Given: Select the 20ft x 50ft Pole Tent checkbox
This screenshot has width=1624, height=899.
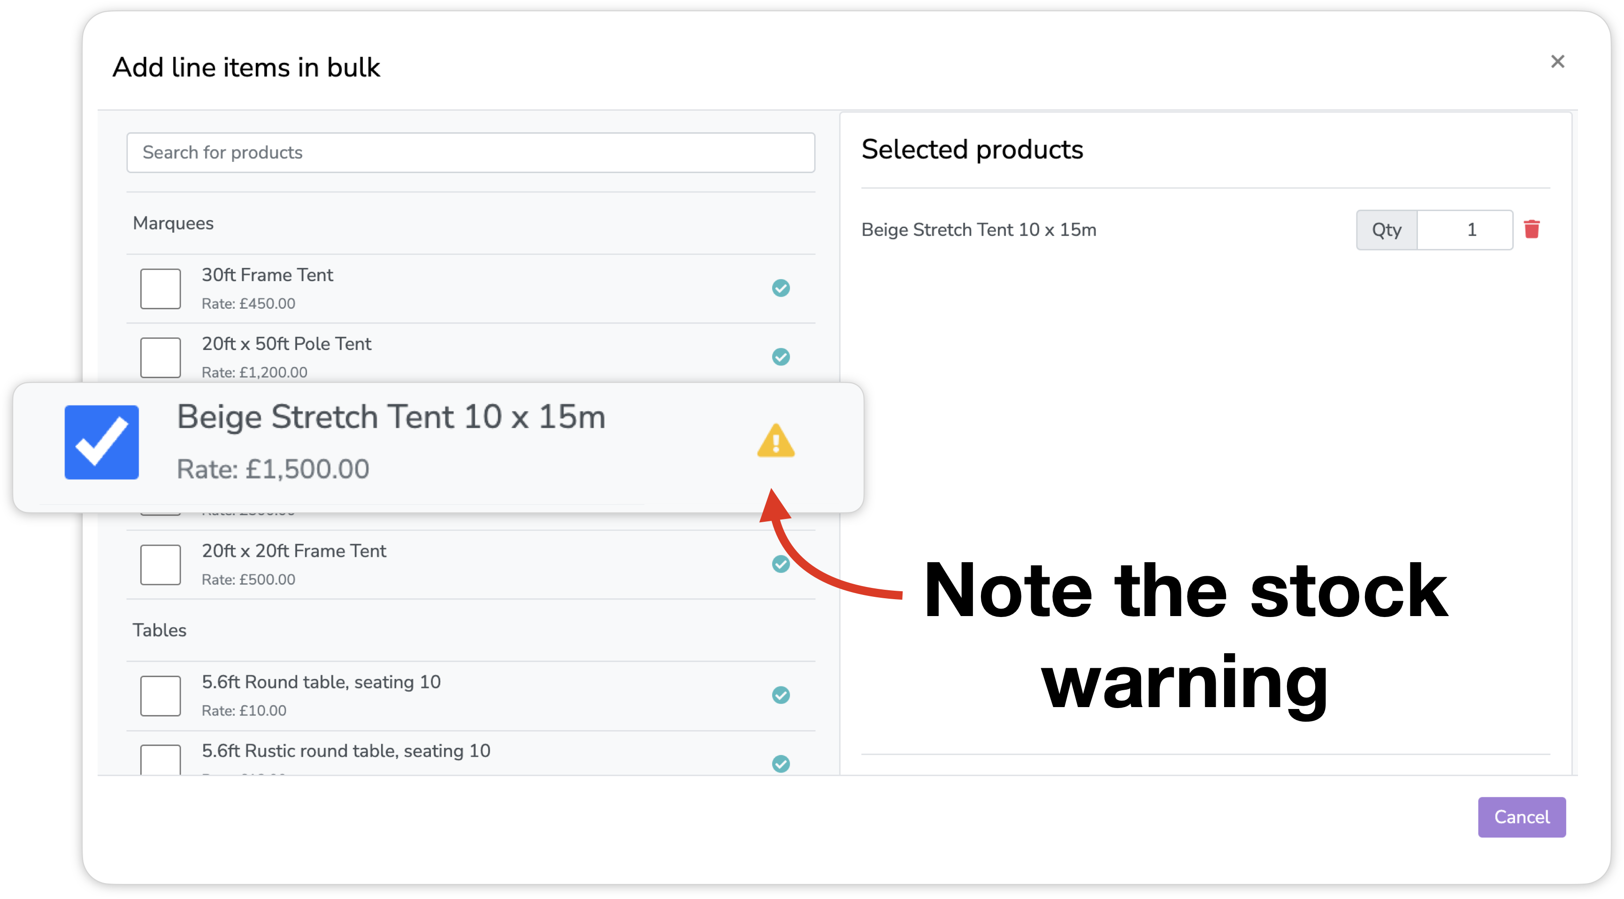Looking at the screenshot, I should click(x=160, y=358).
